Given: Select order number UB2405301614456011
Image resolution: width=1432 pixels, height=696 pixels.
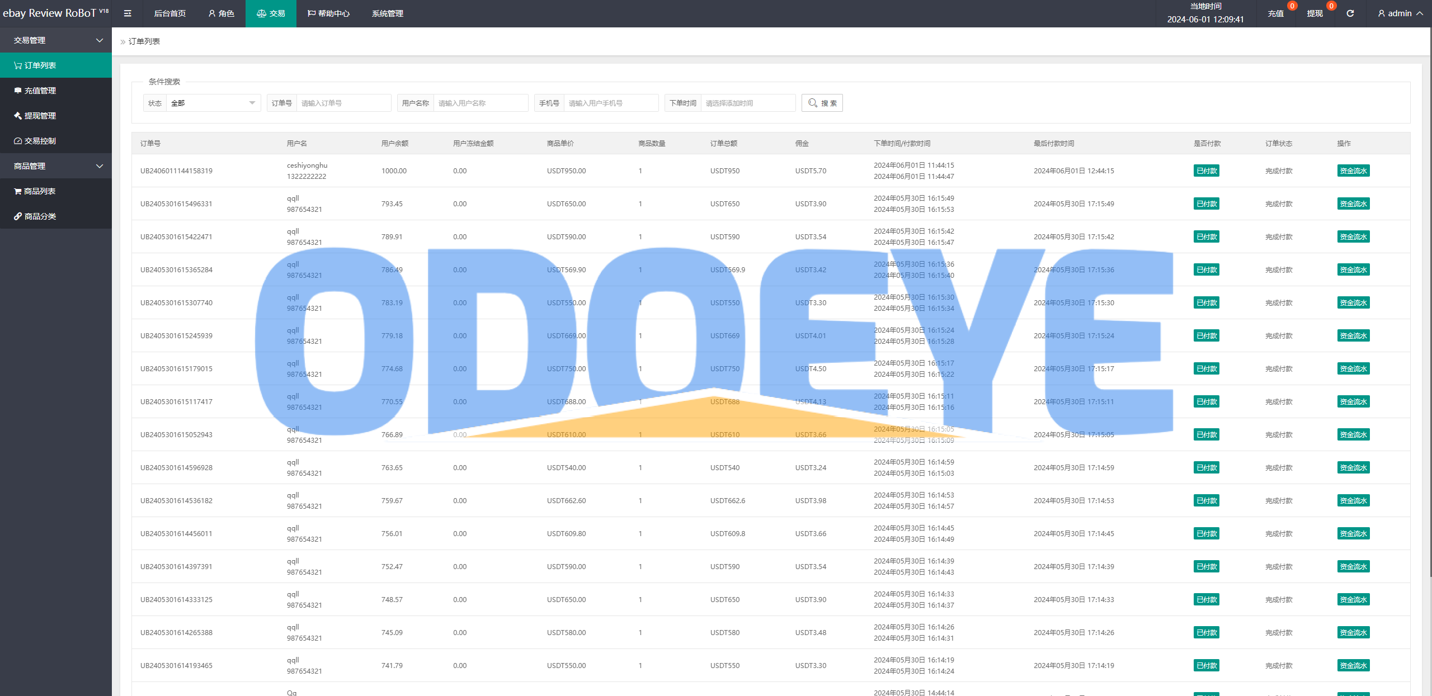Looking at the screenshot, I should pos(176,533).
